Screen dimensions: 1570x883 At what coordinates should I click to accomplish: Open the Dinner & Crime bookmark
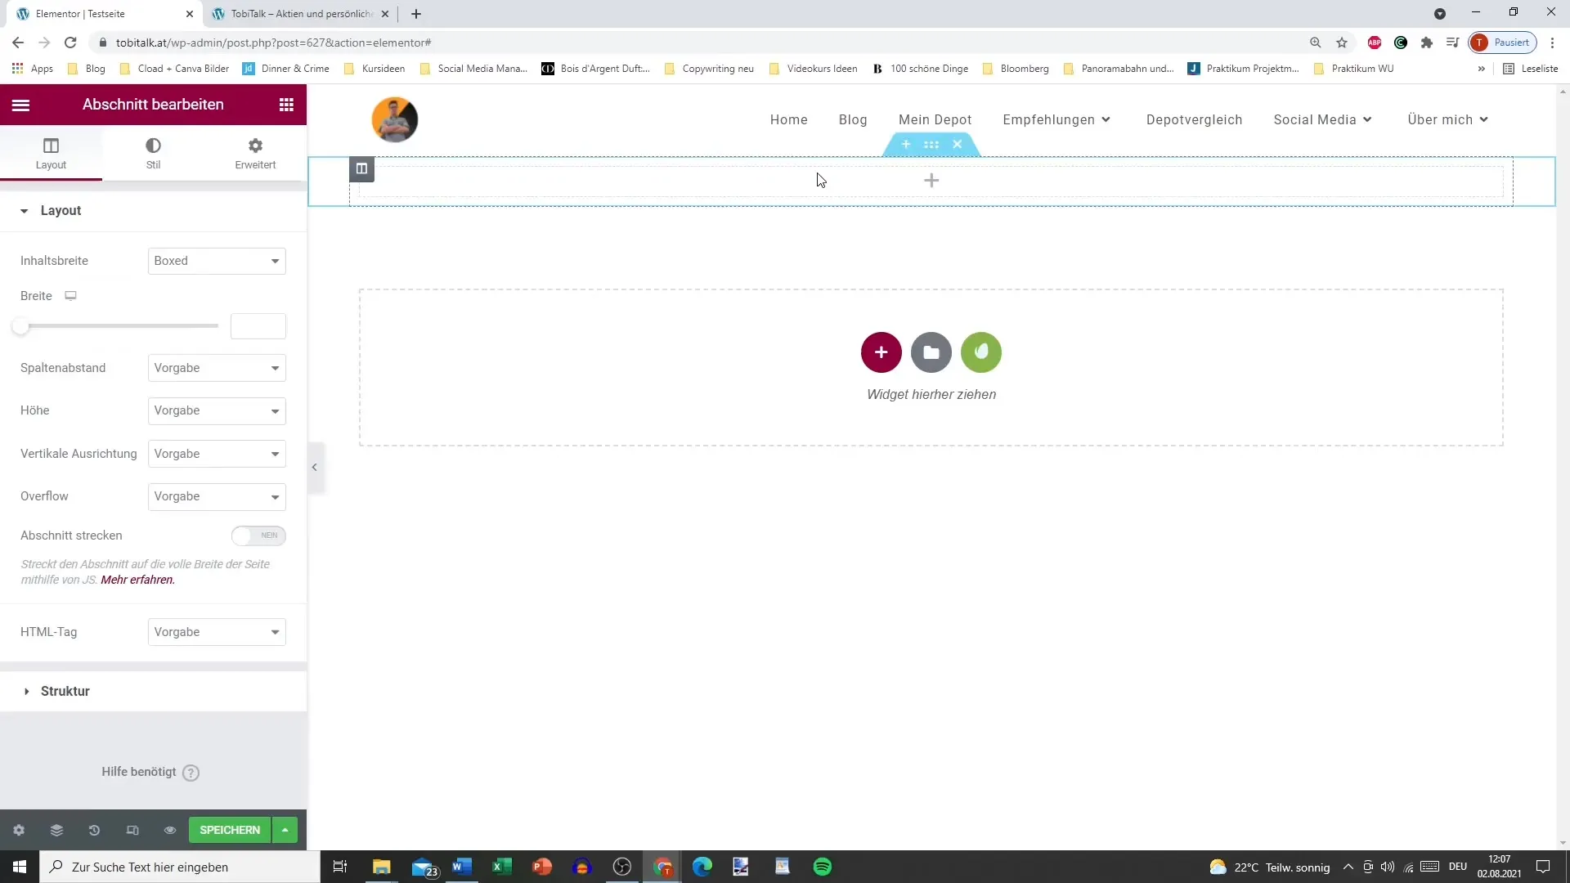pos(286,69)
